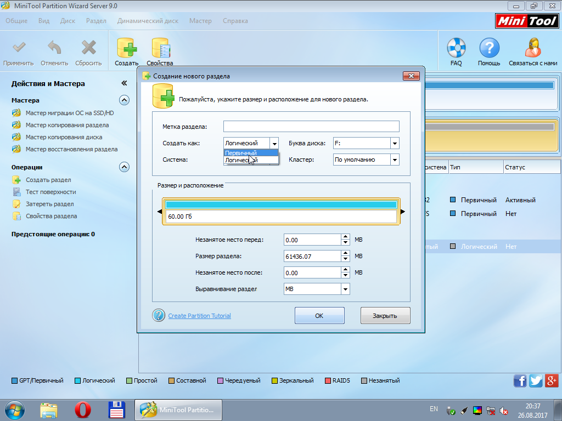Screen dimensions: 562x421
Task: Click the help question icon beside tutorial link
Action: click(x=159, y=315)
